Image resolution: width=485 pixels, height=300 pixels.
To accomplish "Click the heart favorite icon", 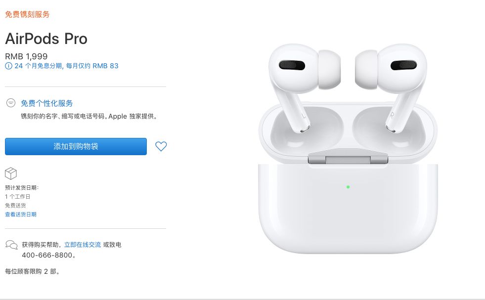I will pos(161,146).
